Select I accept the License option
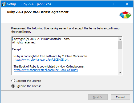Screen dimensions: 134x103 point(26,81)
